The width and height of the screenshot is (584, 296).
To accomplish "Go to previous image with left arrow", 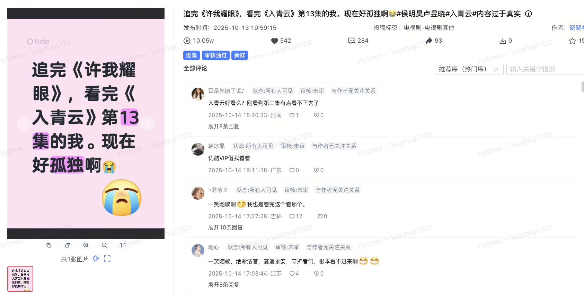I will point(24,123).
